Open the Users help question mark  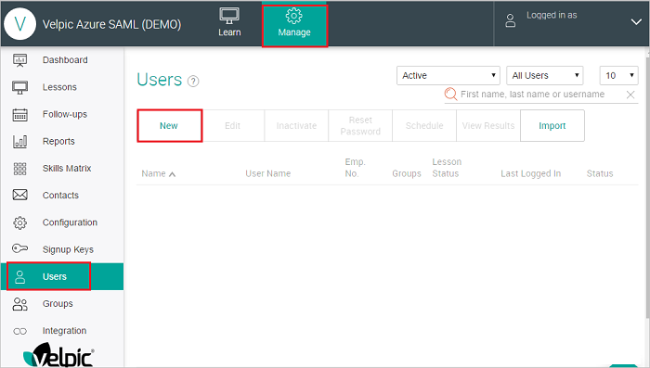click(x=193, y=82)
